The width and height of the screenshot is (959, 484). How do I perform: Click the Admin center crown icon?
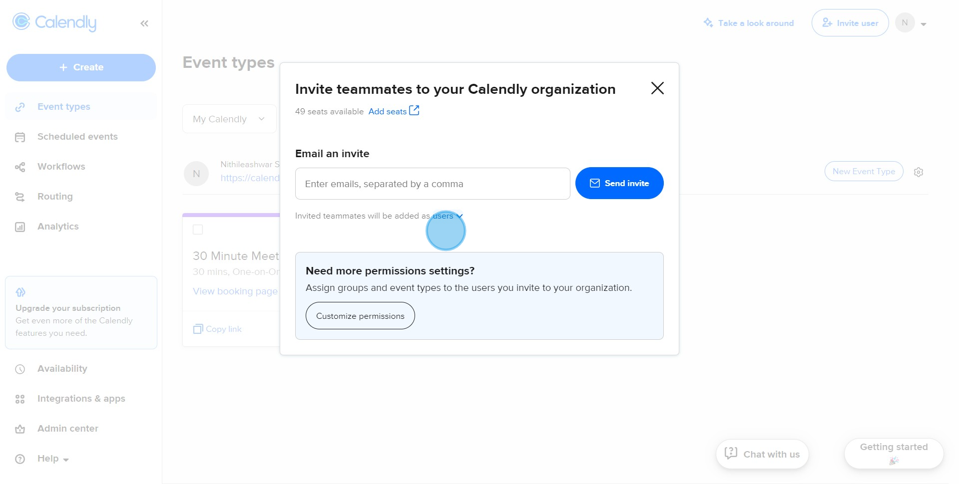pyautogui.click(x=20, y=429)
